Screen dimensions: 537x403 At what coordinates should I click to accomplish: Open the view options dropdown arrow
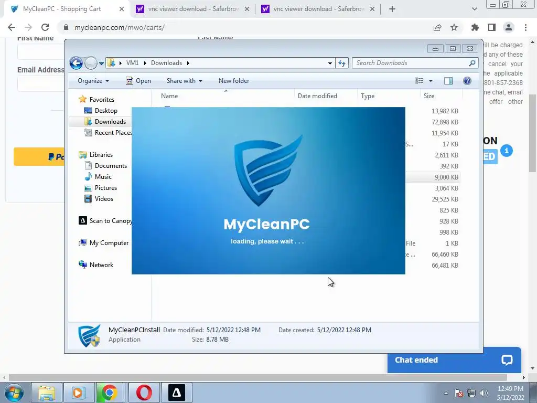point(431,81)
